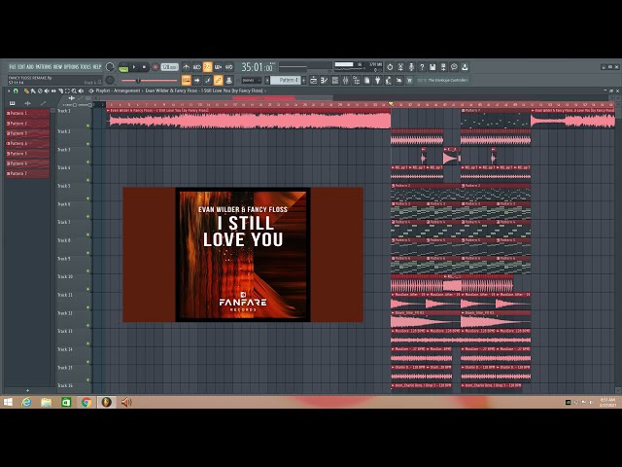Save project with the floppy disk icon
This screenshot has height=467, width=622.
tap(432, 67)
